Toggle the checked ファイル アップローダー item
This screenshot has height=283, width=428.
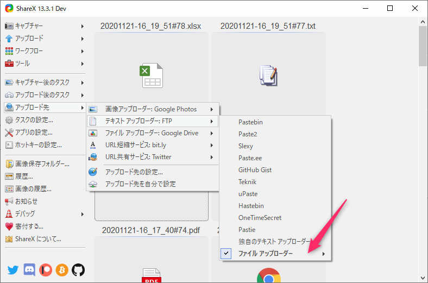point(226,254)
